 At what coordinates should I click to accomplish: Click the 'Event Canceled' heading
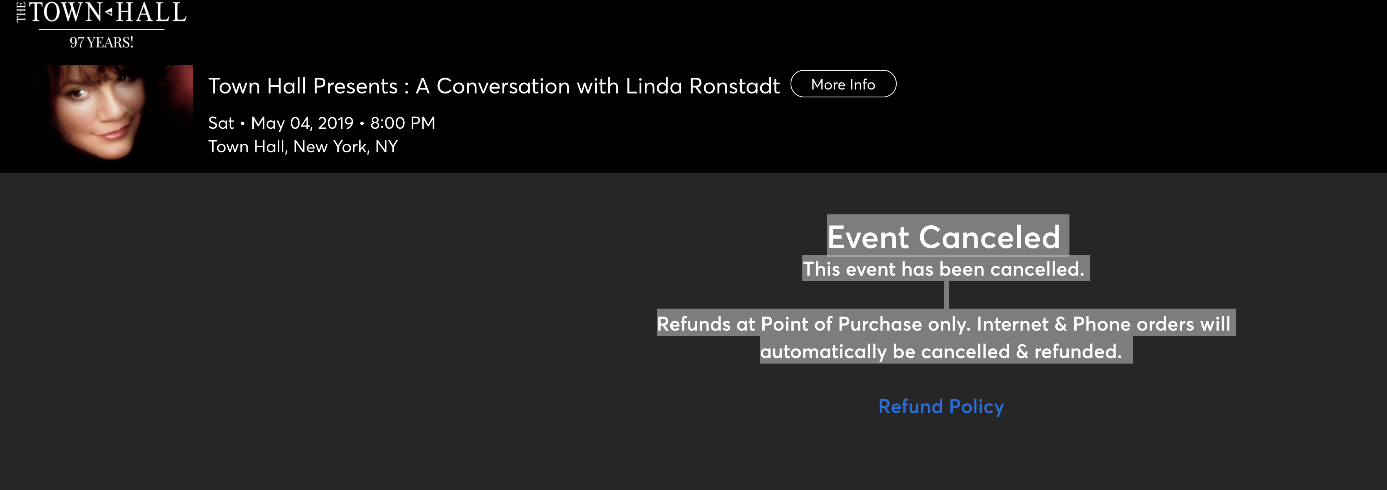[x=943, y=237]
